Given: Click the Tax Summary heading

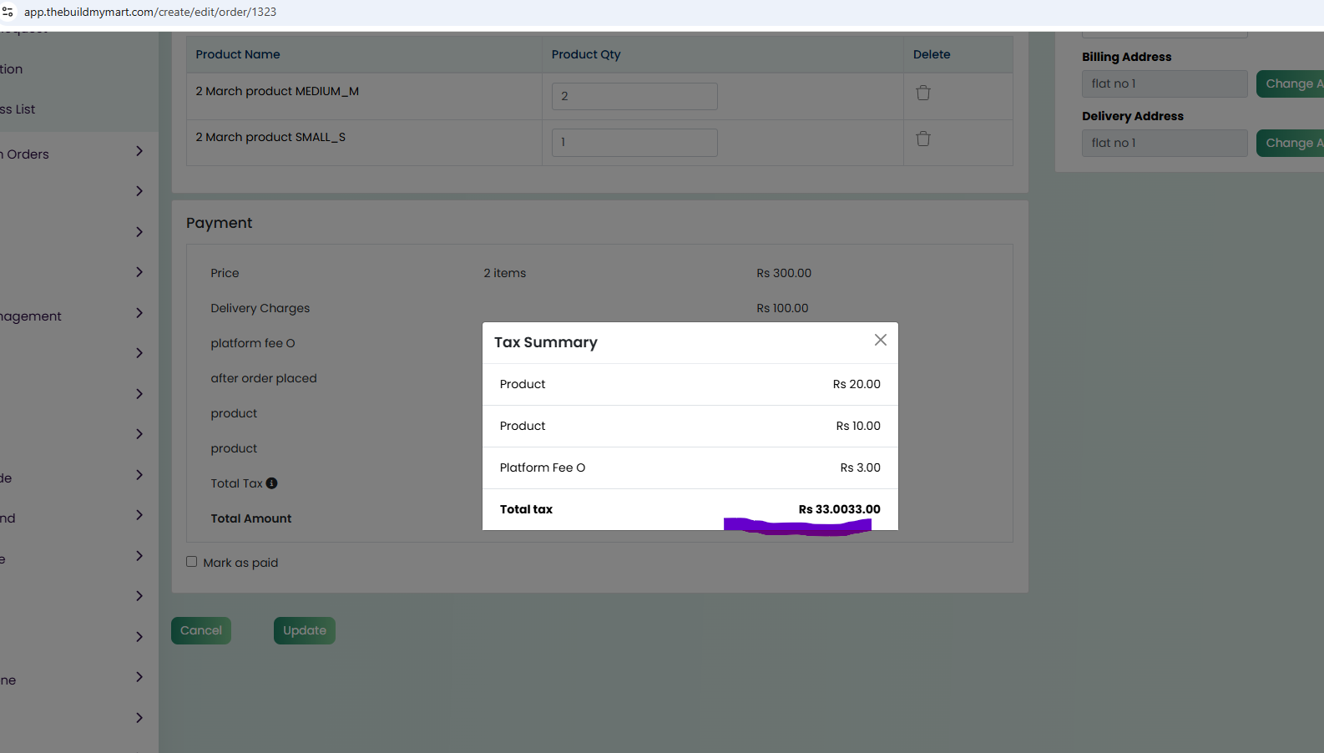Looking at the screenshot, I should [x=546, y=342].
